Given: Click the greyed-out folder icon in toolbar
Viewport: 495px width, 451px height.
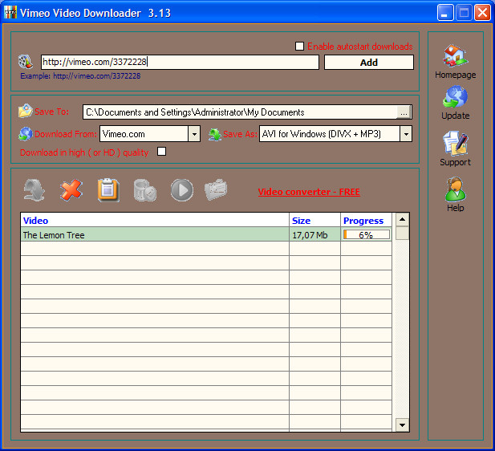Looking at the screenshot, I should click(216, 190).
